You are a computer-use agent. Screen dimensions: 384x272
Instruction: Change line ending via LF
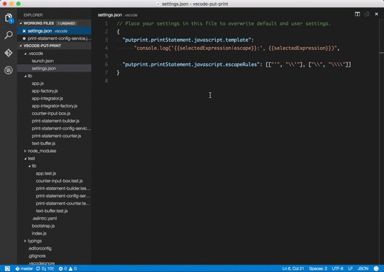coord(350,269)
